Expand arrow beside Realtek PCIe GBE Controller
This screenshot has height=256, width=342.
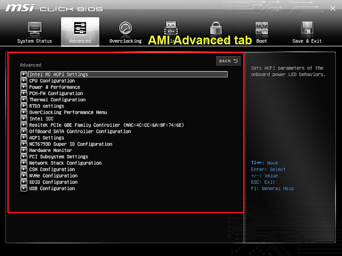pos(24,125)
